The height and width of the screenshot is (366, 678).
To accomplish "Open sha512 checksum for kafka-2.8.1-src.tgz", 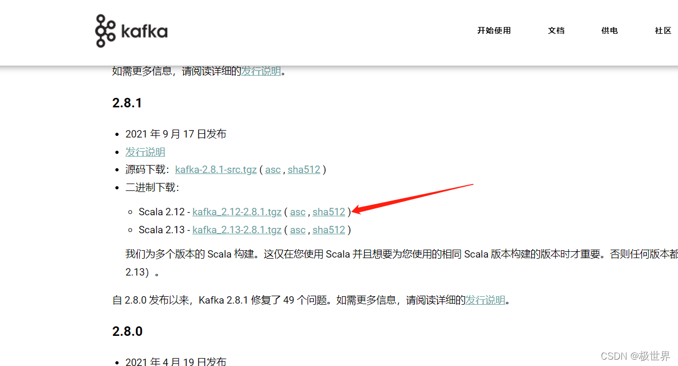I will click(x=304, y=170).
